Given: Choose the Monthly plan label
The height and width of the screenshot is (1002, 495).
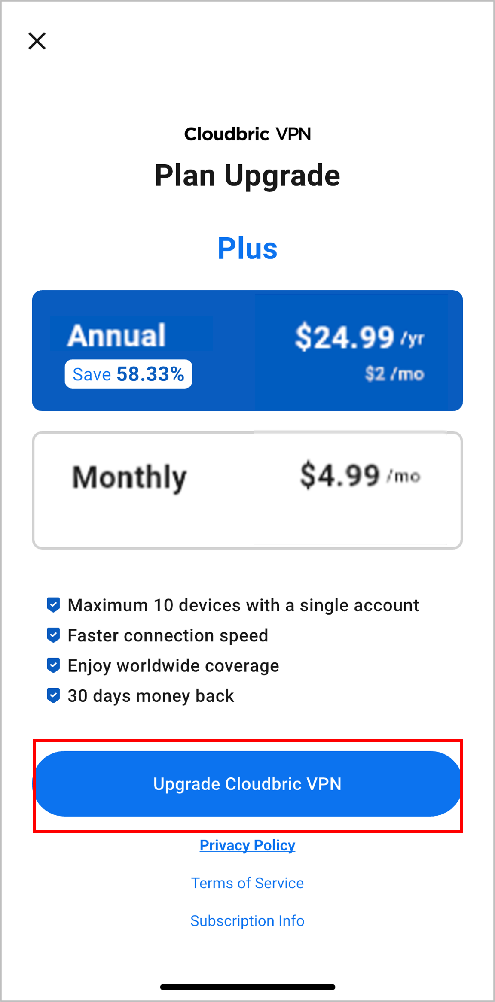Looking at the screenshot, I should (x=129, y=477).
